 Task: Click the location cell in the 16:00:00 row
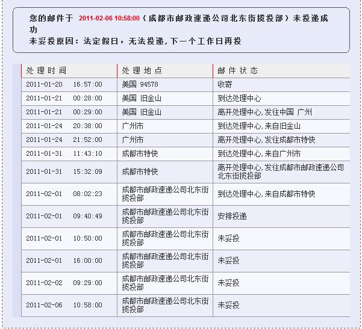pos(165,261)
